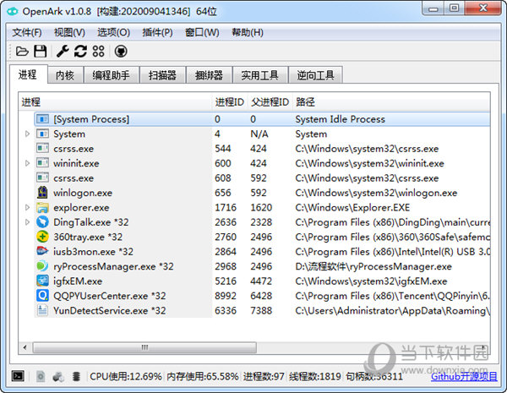Click the open folder toolbar icon
The image size is (507, 393).
[22, 51]
